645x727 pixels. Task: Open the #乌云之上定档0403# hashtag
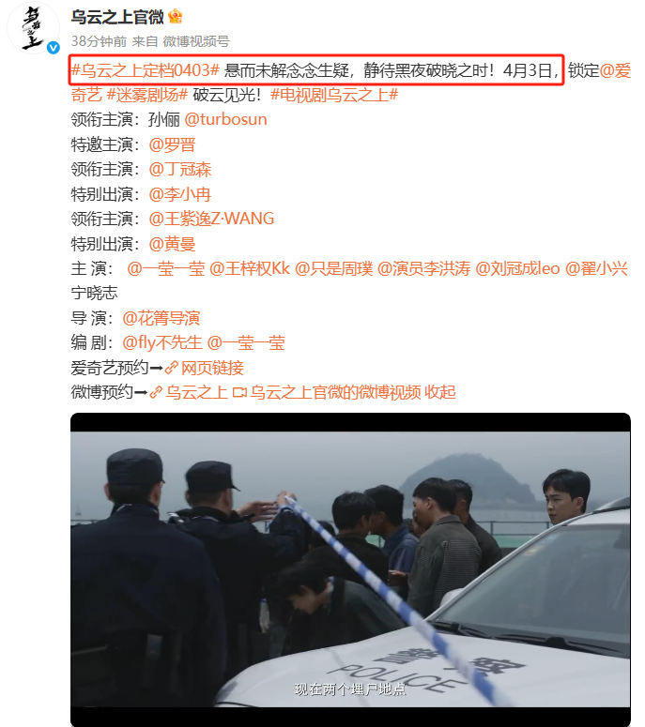coord(145,70)
